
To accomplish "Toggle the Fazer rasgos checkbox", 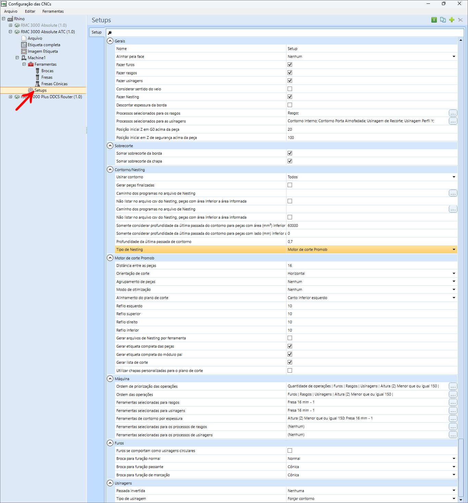I will (x=290, y=73).
